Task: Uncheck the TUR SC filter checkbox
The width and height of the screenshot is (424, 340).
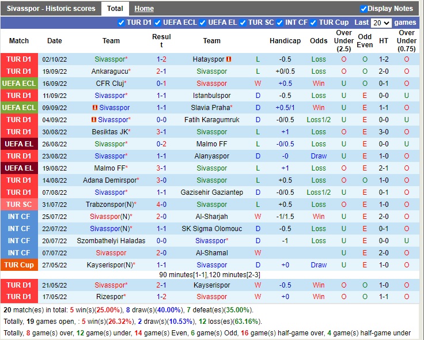Action: 243,22
